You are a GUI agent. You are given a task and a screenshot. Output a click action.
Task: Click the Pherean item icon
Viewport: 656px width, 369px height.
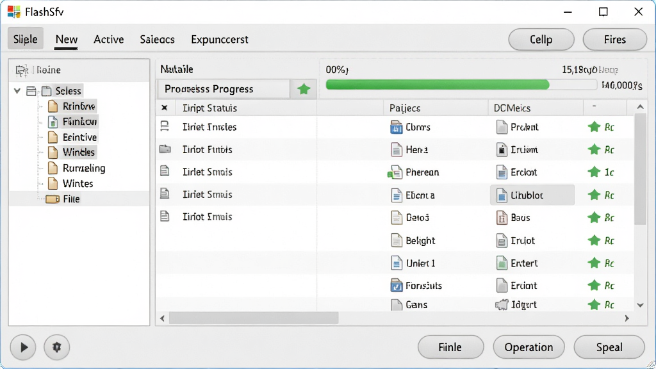click(x=395, y=172)
